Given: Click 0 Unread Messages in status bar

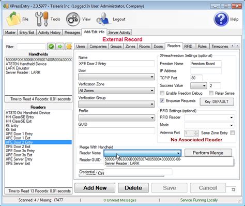Looking at the screenshot, I should coord(120,200).
